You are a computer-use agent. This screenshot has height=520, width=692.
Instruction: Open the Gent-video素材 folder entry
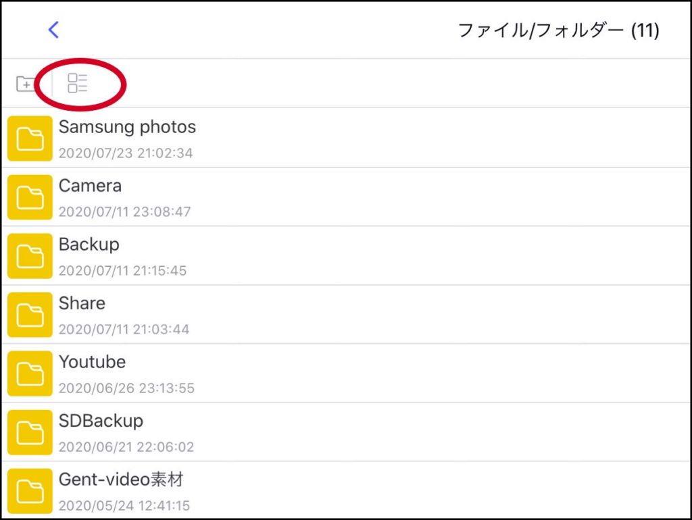coord(346,490)
